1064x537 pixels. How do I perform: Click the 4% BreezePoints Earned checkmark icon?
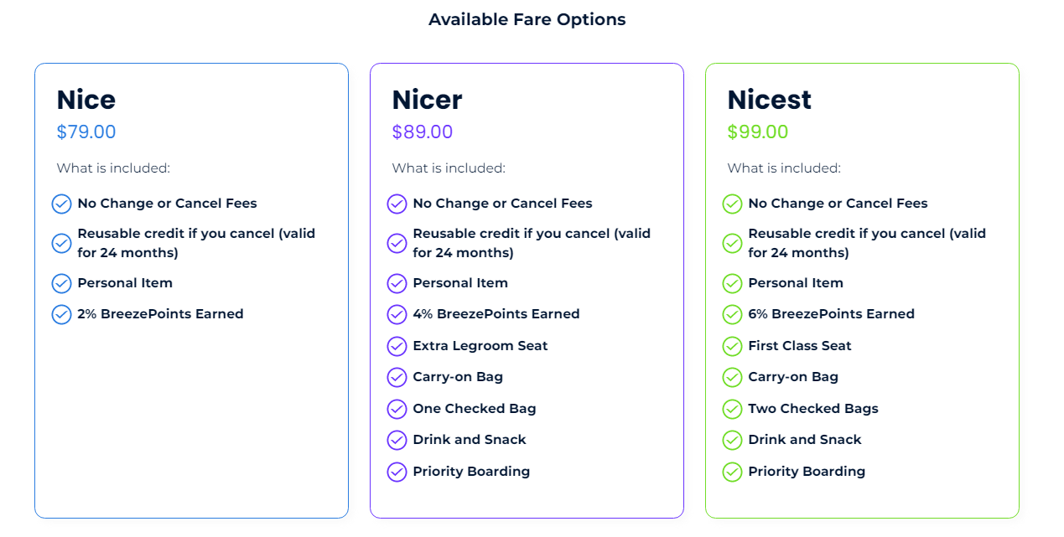click(x=397, y=314)
